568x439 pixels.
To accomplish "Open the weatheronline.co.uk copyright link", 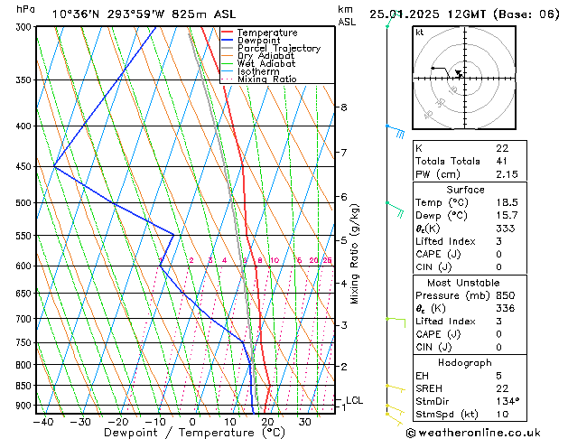I will [473, 433].
